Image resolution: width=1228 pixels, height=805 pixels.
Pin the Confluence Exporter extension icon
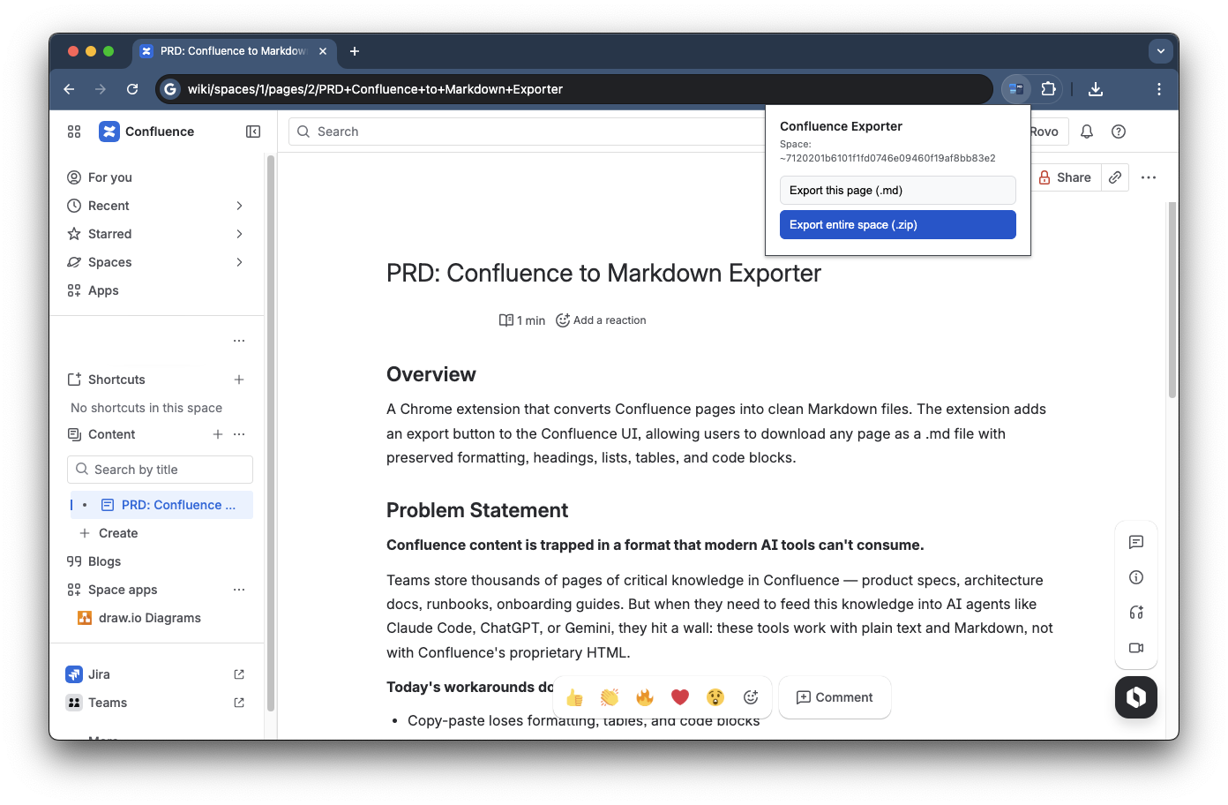1015,88
